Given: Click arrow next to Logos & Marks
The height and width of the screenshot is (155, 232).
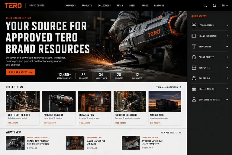Looking at the screenshot, I should click(227, 25).
